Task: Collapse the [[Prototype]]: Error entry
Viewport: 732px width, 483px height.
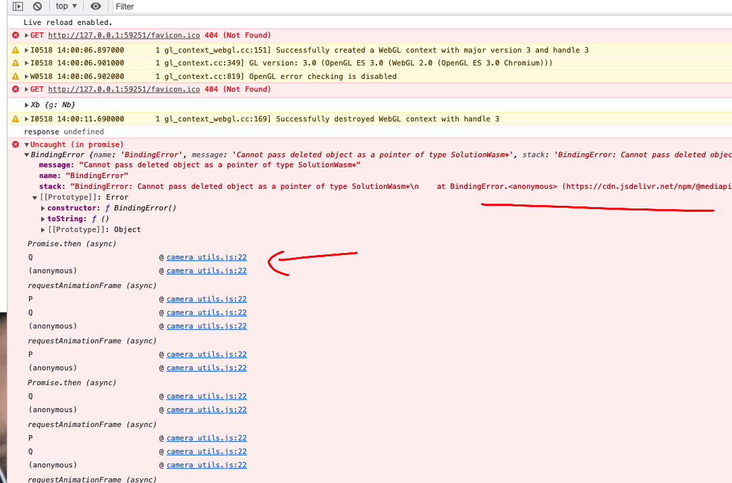Action: click(35, 196)
